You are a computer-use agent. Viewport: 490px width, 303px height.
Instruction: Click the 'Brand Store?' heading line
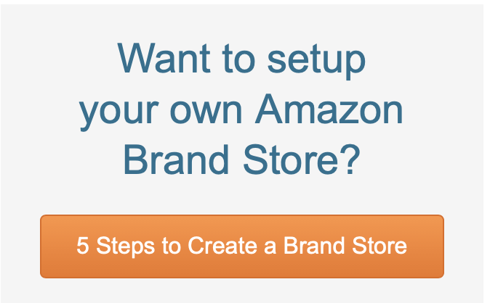(241, 159)
